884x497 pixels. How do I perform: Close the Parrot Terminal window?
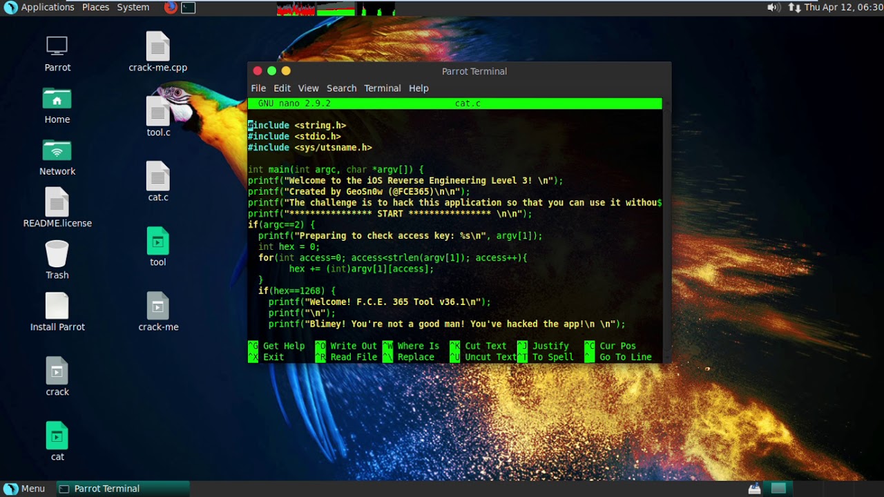pyautogui.click(x=258, y=71)
